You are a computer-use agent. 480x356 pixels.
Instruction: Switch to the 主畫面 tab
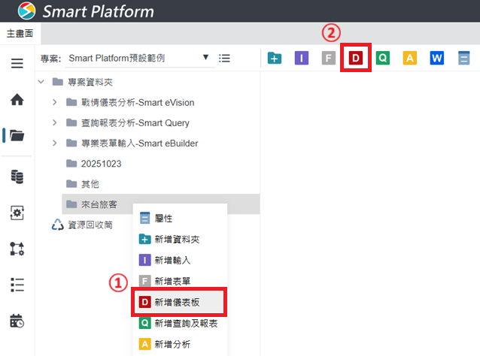click(x=20, y=34)
